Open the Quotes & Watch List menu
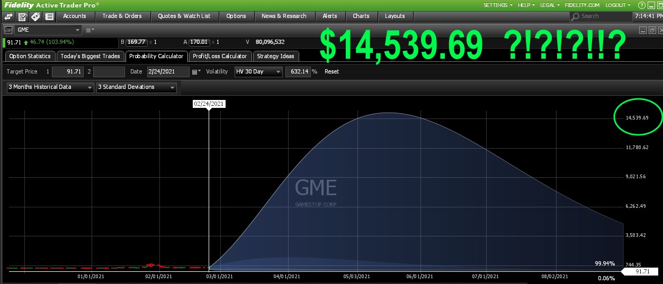Image resolution: width=663 pixels, height=284 pixels. click(x=184, y=16)
